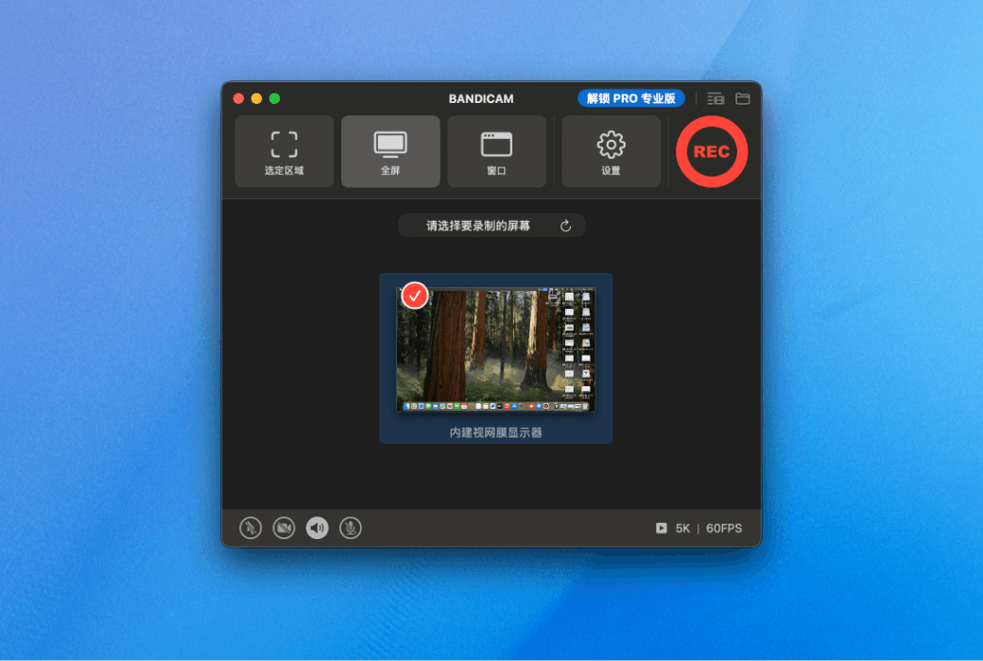
Task: Toggle system speaker audio recording
Action: pos(317,528)
